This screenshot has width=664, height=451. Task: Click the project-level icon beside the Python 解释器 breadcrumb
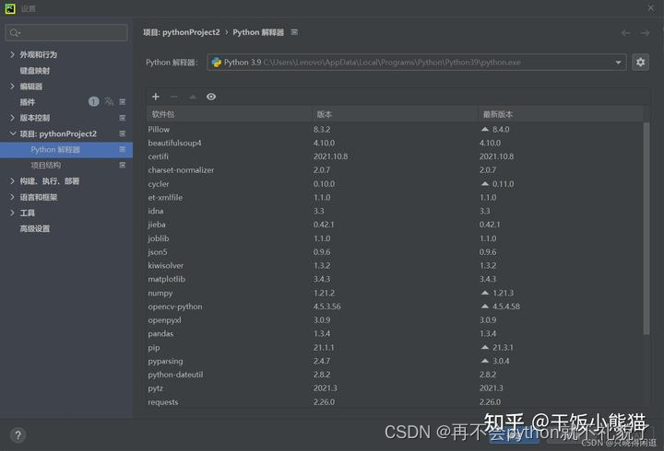[x=294, y=32]
